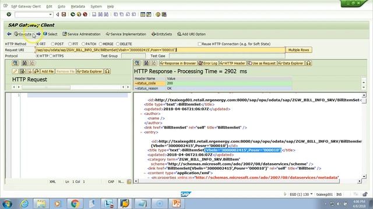The image size is (373, 209).
Task: Click the yellow Exit icon in standard toolbar
Action: pyautogui.click(x=79, y=15)
